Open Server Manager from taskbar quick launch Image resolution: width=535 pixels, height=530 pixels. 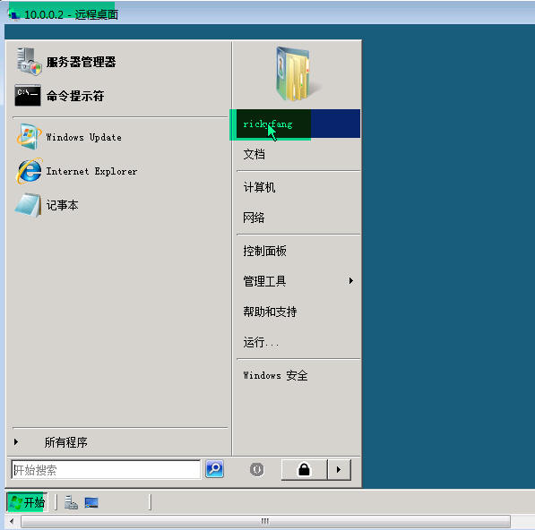click(71, 503)
